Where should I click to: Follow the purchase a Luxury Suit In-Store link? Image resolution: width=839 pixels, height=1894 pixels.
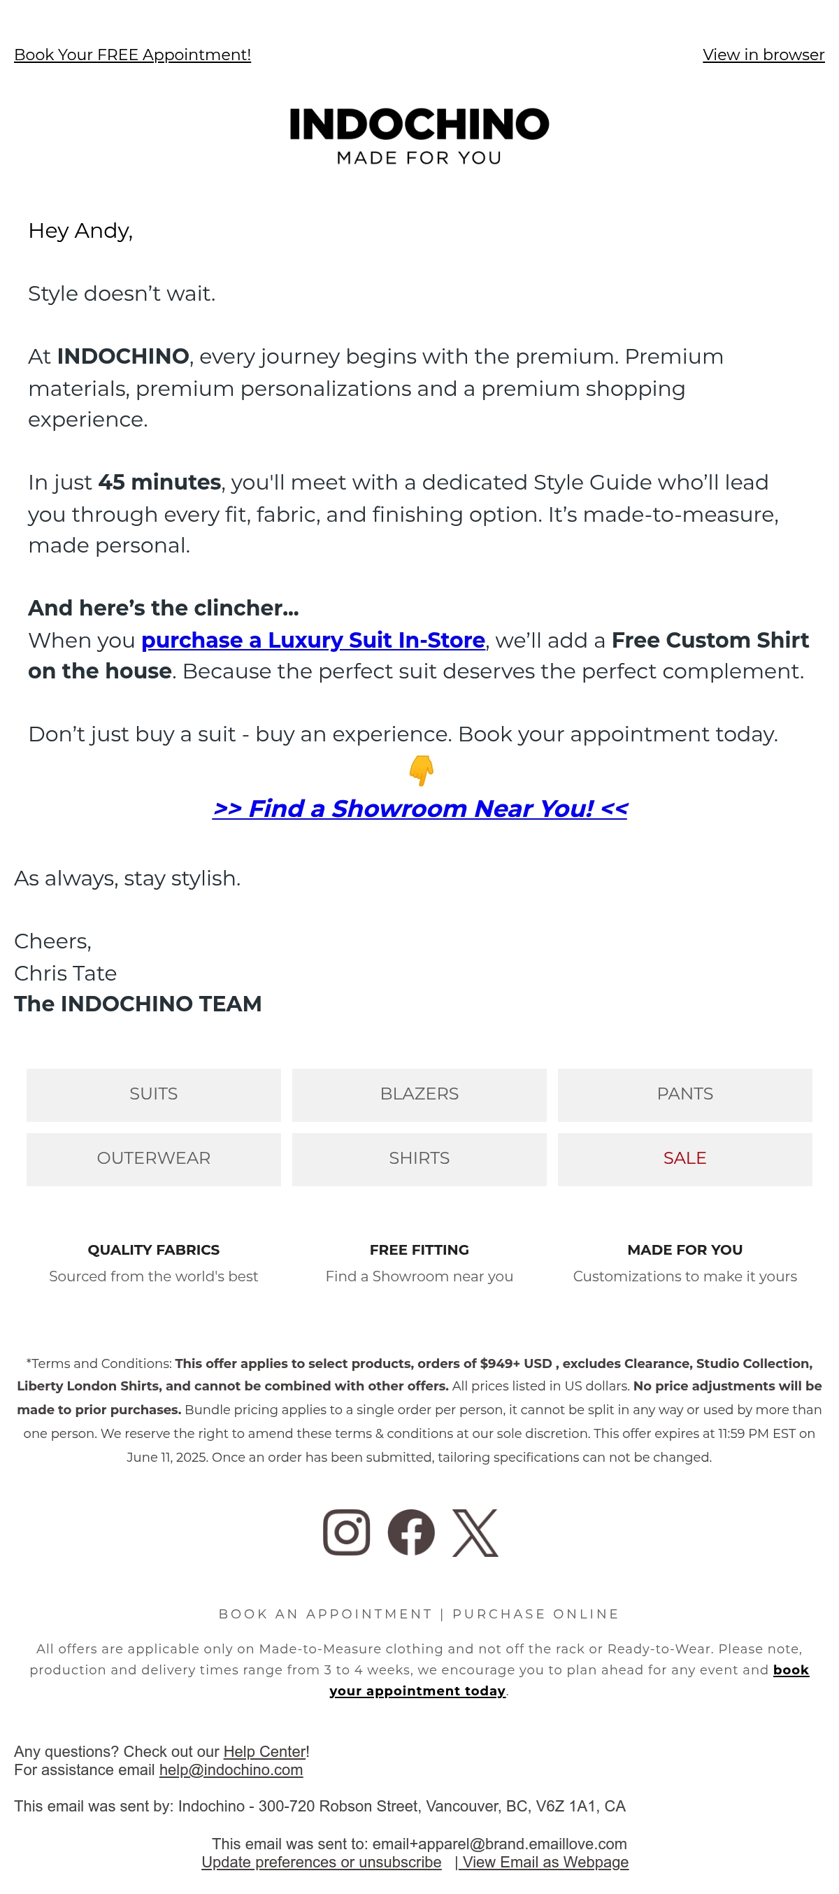click(313, 640)
